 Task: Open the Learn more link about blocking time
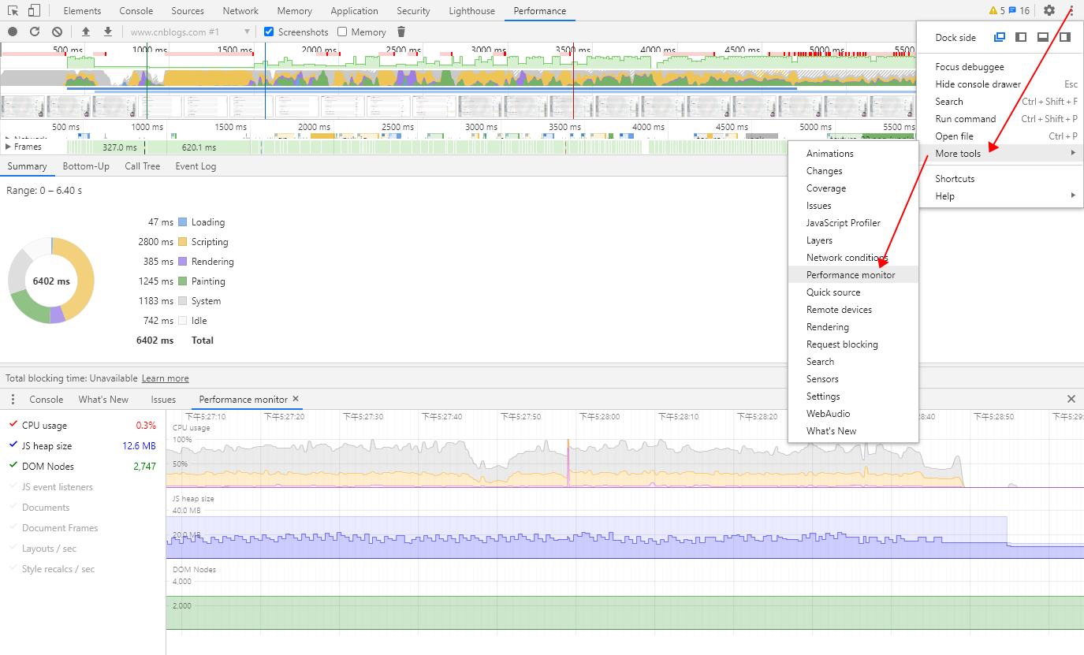165,378
